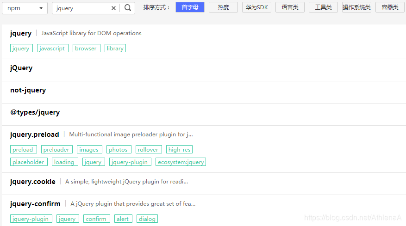Filter by 华为SDK category
This screenshot has height=226, width=406.
pos(256,7)
